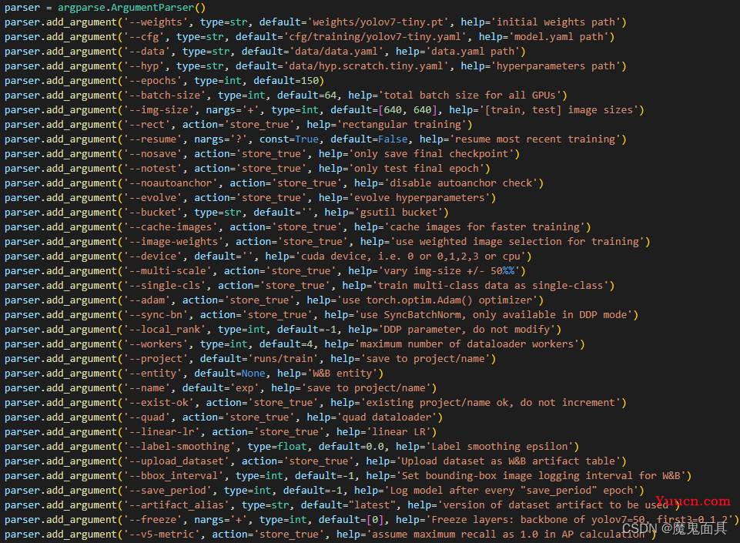
Task: Click the 'gsutil bucket' help text
Action: coord(399,213)
